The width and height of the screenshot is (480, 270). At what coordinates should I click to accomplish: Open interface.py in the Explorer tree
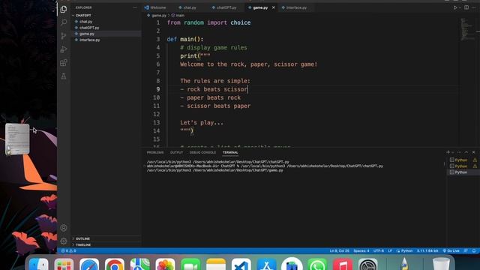[x=89, y=40]
